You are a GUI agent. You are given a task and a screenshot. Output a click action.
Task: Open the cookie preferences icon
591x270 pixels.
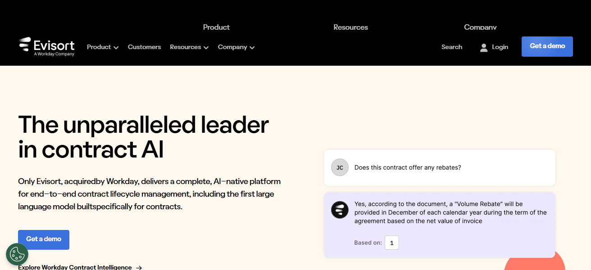pos(17,254)
